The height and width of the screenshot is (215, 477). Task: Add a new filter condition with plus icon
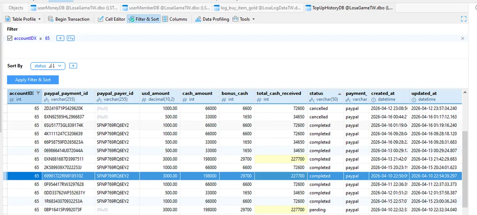(x=60, y=38)
